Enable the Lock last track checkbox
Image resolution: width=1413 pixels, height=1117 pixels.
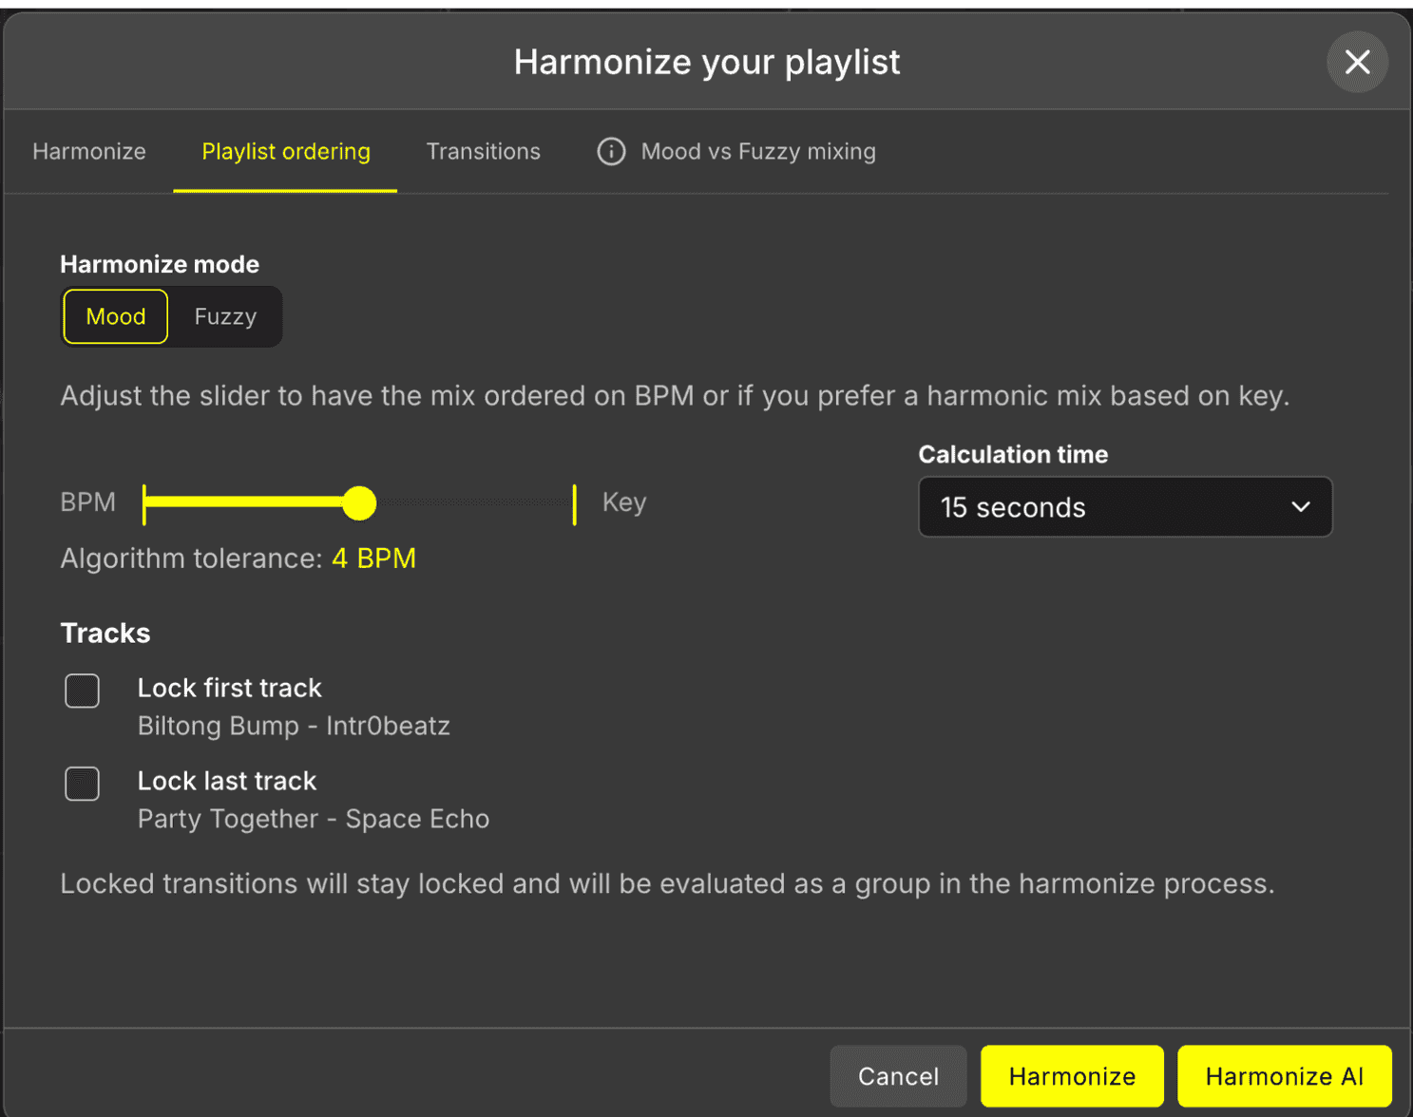coord(82,784)
